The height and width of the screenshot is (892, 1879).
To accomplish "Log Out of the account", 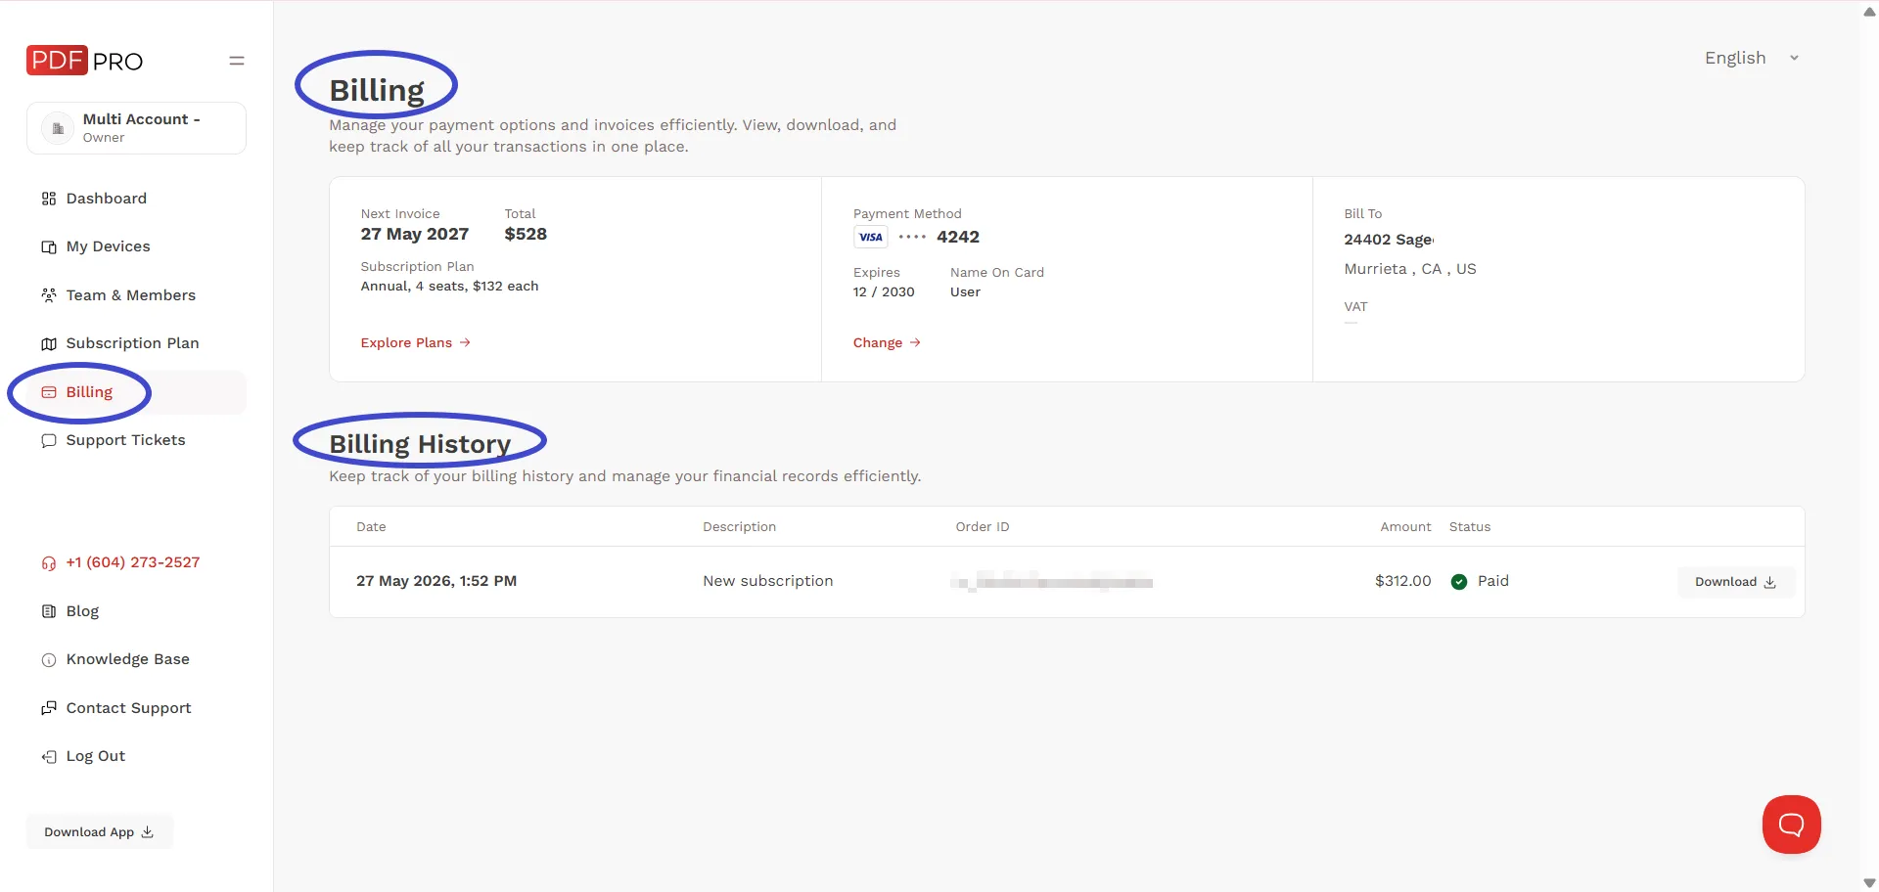I will (96, 756).
